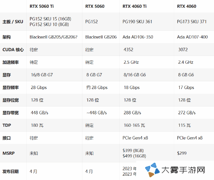Click the watermark logo icon
This screenshot has height=180, width=214.
(x=152, y=170)
